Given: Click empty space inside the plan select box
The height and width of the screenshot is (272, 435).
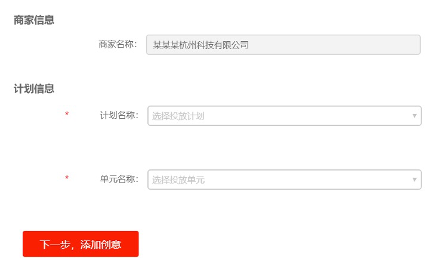Looking at the screenshot, I should click(x=305, y=116).
